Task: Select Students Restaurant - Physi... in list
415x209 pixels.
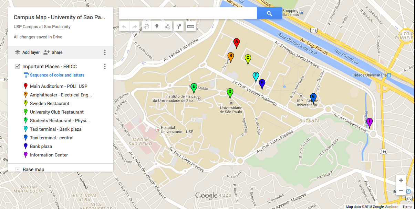Action: (x=60, y=121)
